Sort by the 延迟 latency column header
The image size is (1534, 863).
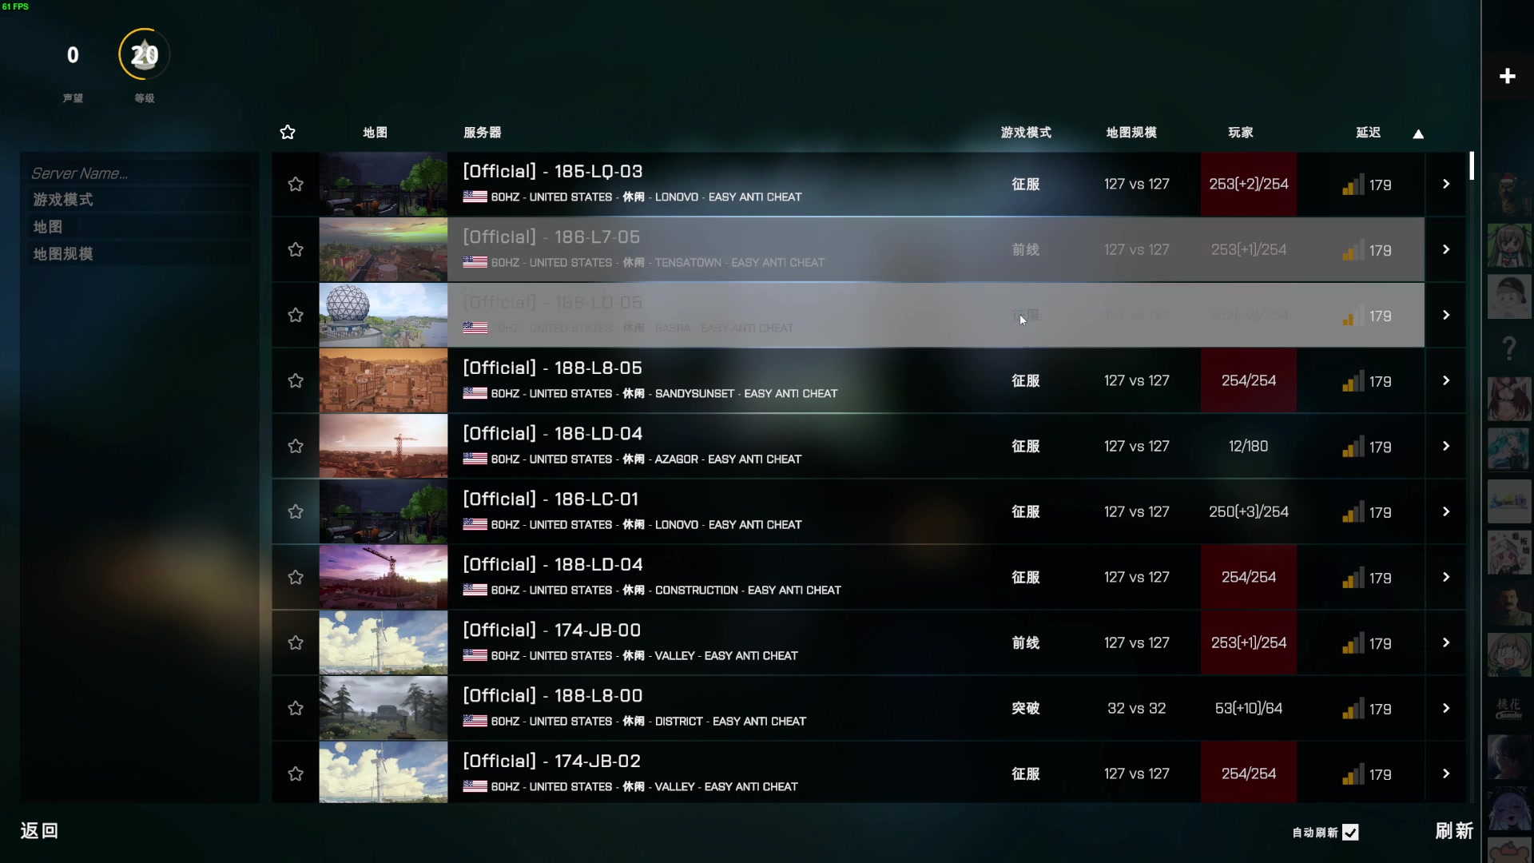pos(1368,133)
